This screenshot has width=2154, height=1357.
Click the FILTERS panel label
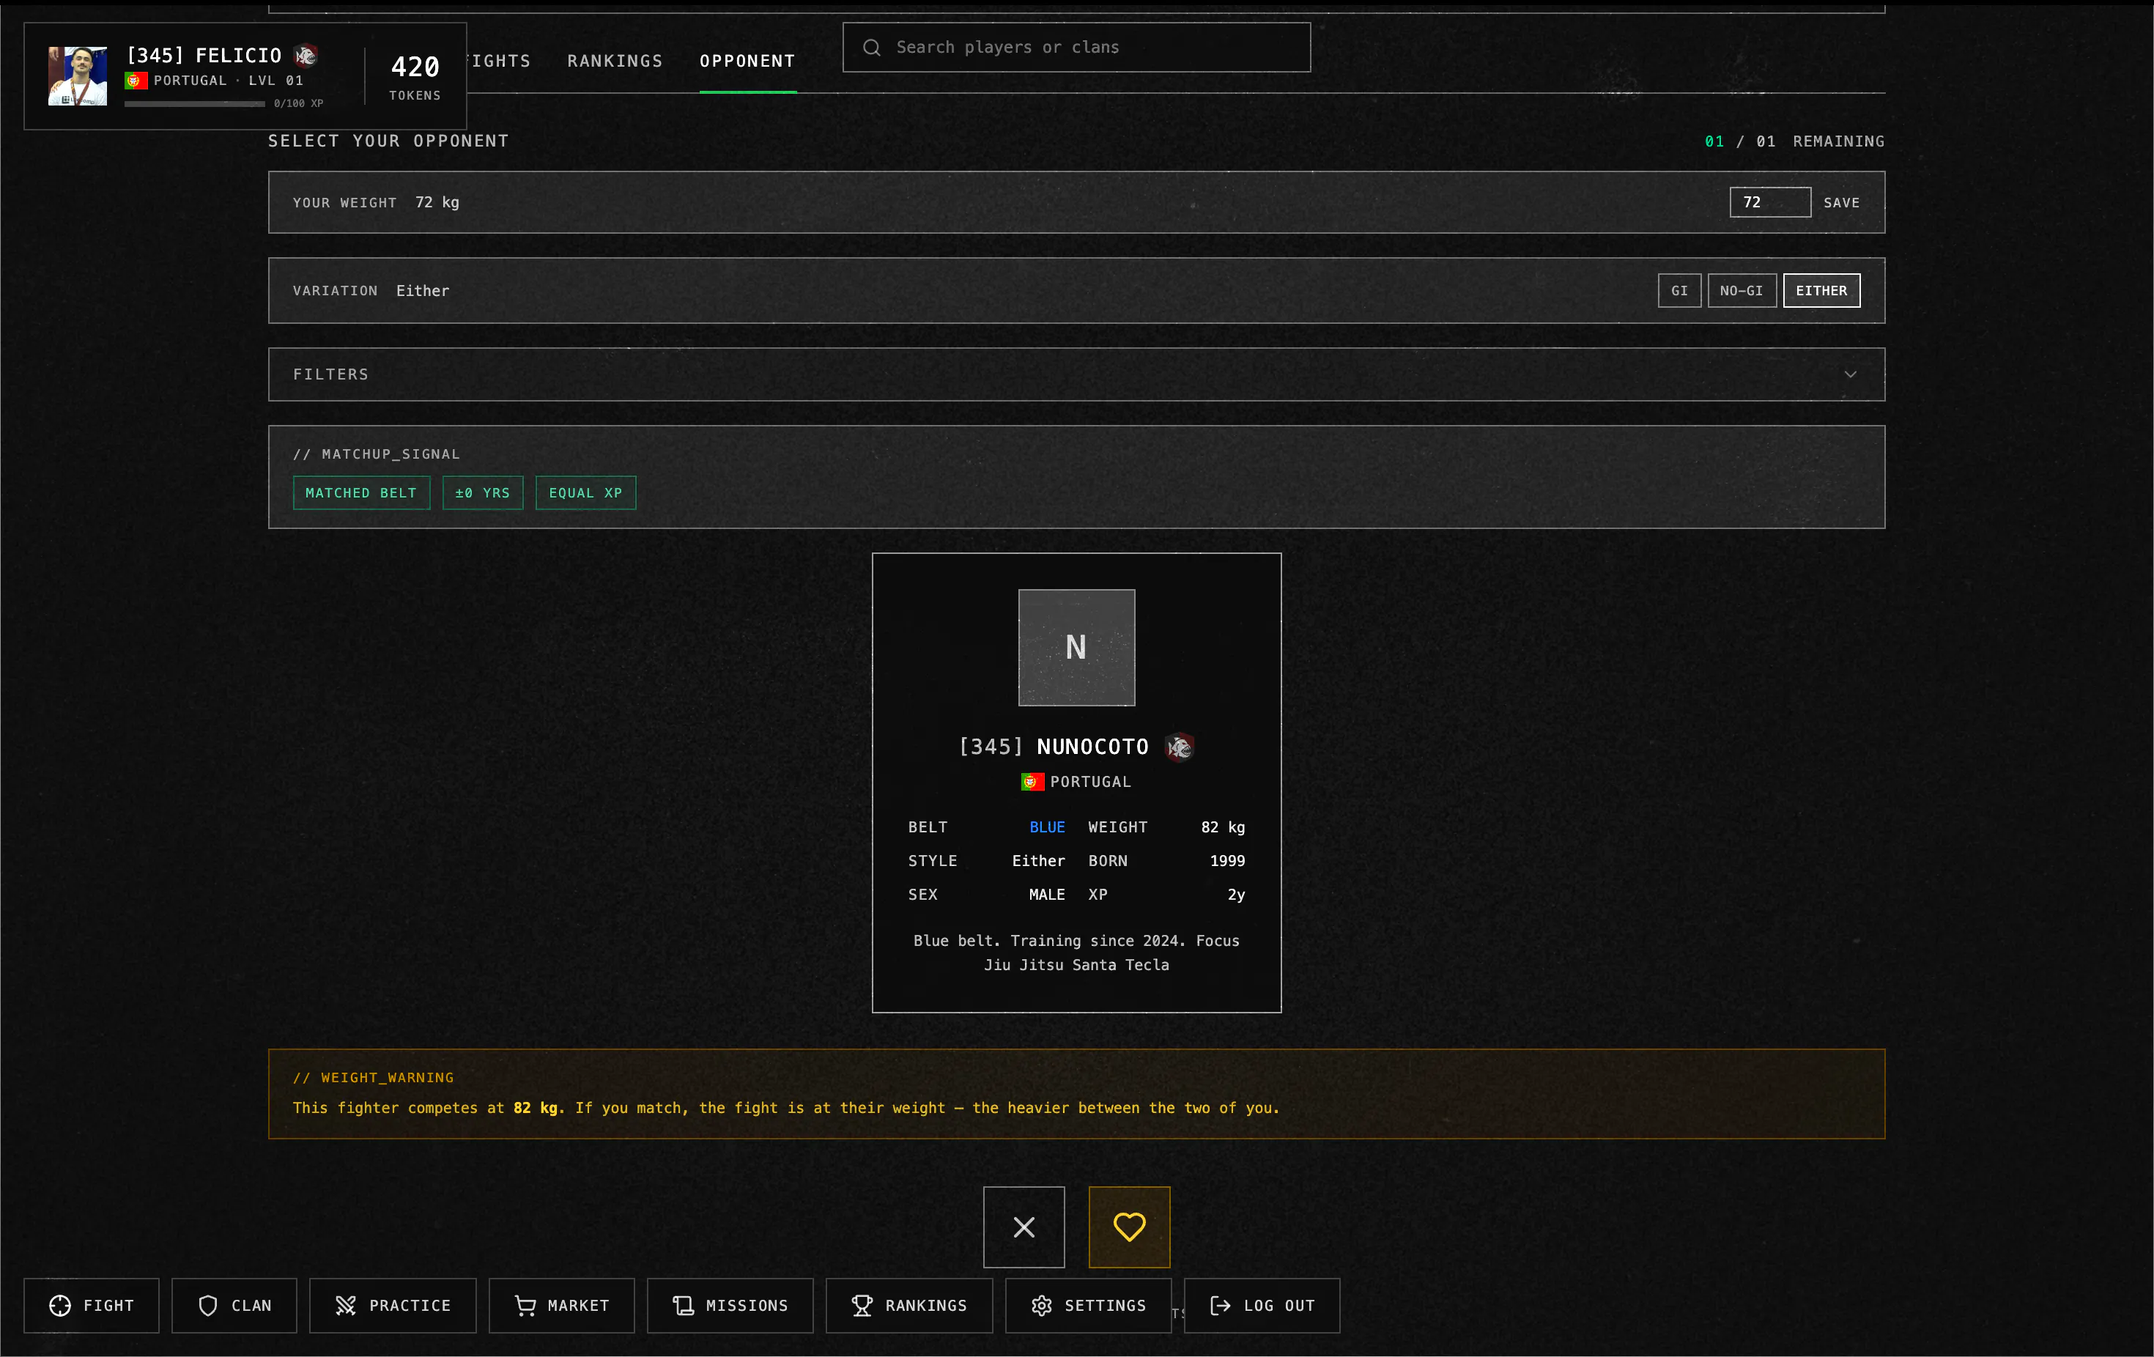click(331, 374)
